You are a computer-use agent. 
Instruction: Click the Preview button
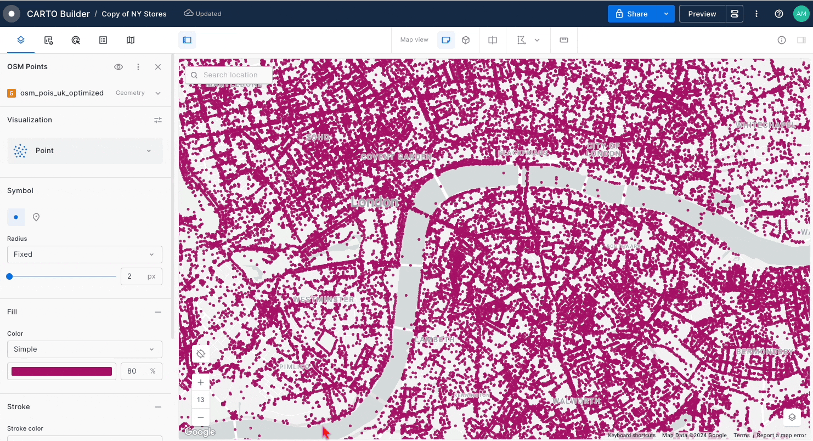pyautogui.click(x=702, y=14)
